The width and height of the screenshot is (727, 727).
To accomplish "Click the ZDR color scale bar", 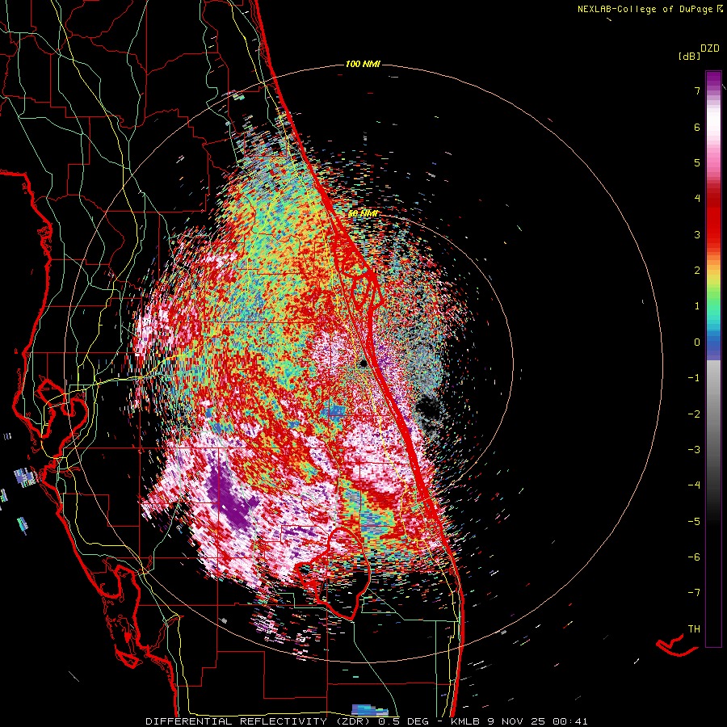I will [713, 359].
